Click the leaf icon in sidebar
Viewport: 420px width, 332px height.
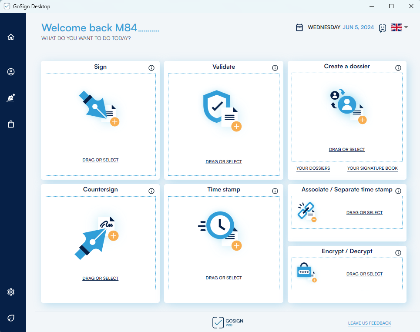point(11,318)
